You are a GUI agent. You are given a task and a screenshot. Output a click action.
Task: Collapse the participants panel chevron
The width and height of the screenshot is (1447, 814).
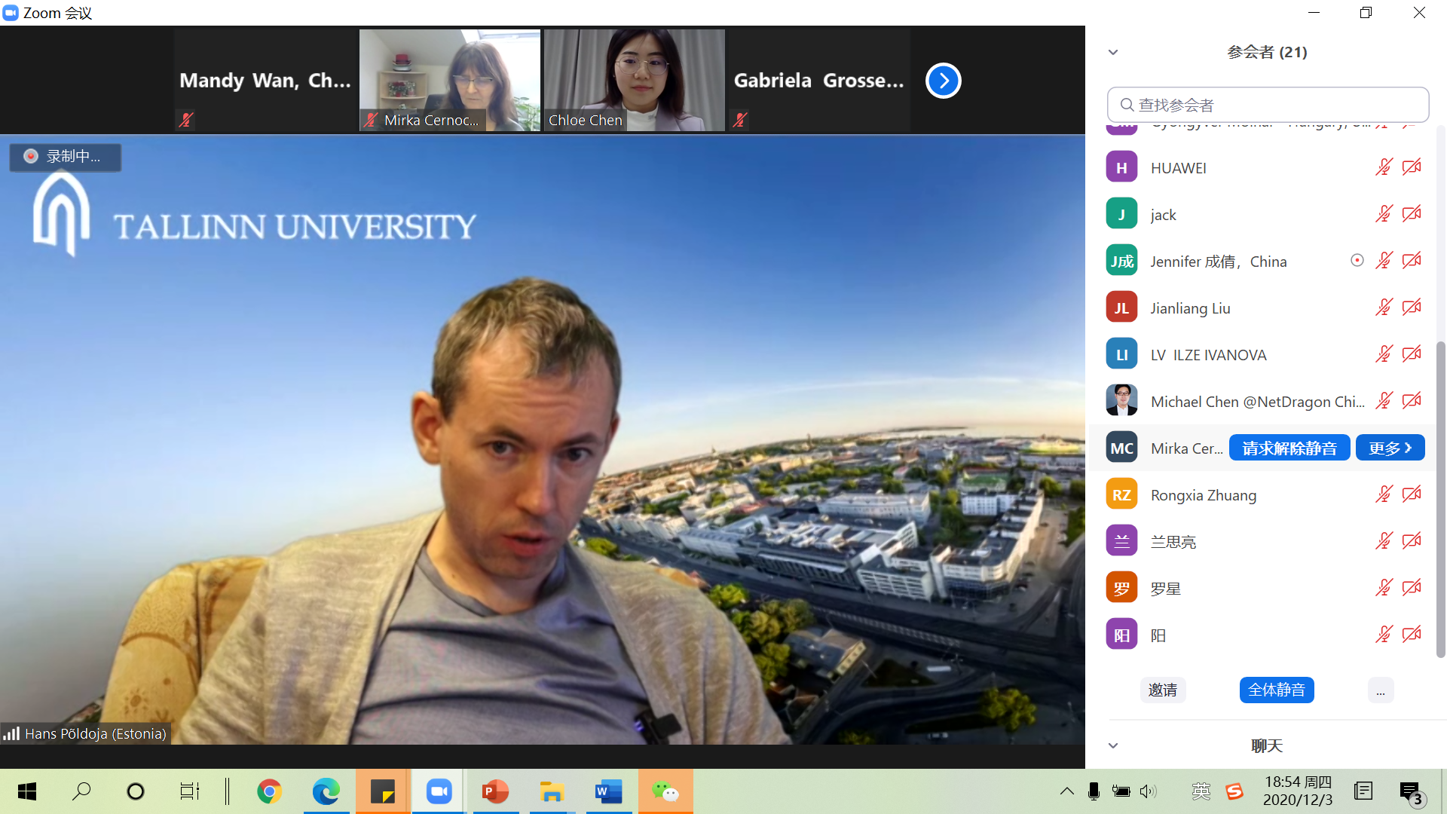[x=1113, y=52]
